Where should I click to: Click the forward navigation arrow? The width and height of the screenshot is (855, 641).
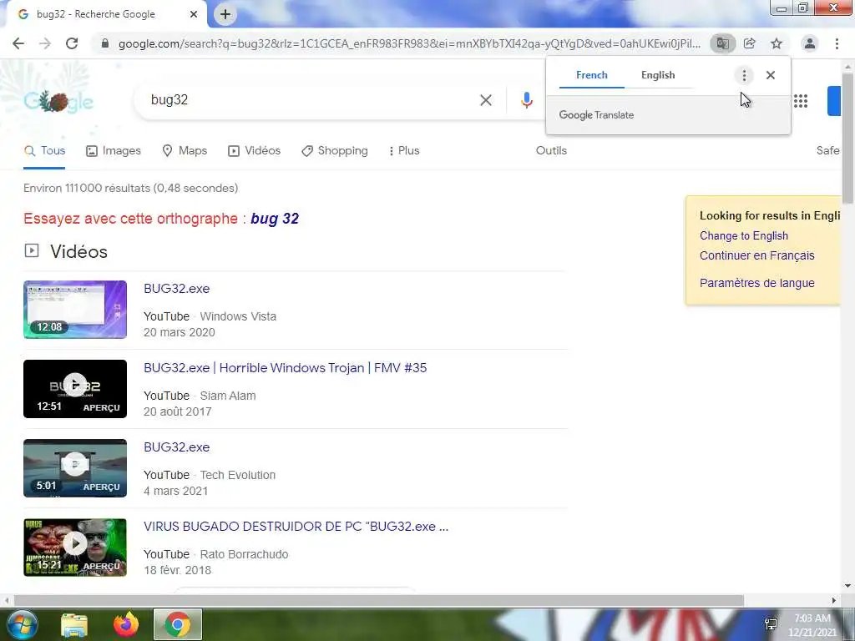point(45,43)
